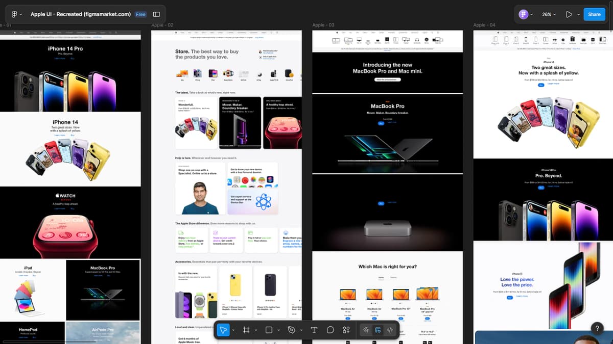Expand the Pen tool dropdown arrow
613x344 pixels.
pyautogui.click(x=301, y=330)
